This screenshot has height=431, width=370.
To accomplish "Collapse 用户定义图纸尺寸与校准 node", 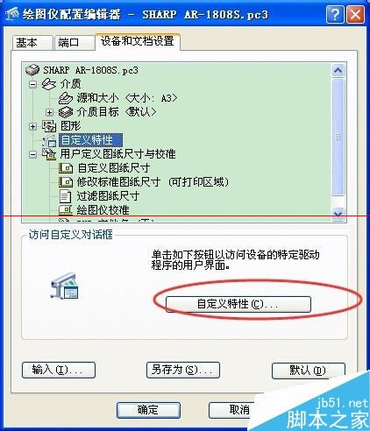I will point(33,154).
